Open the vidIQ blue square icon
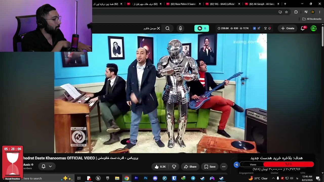This screenshot has width=324, height=182. click(254, 28)
